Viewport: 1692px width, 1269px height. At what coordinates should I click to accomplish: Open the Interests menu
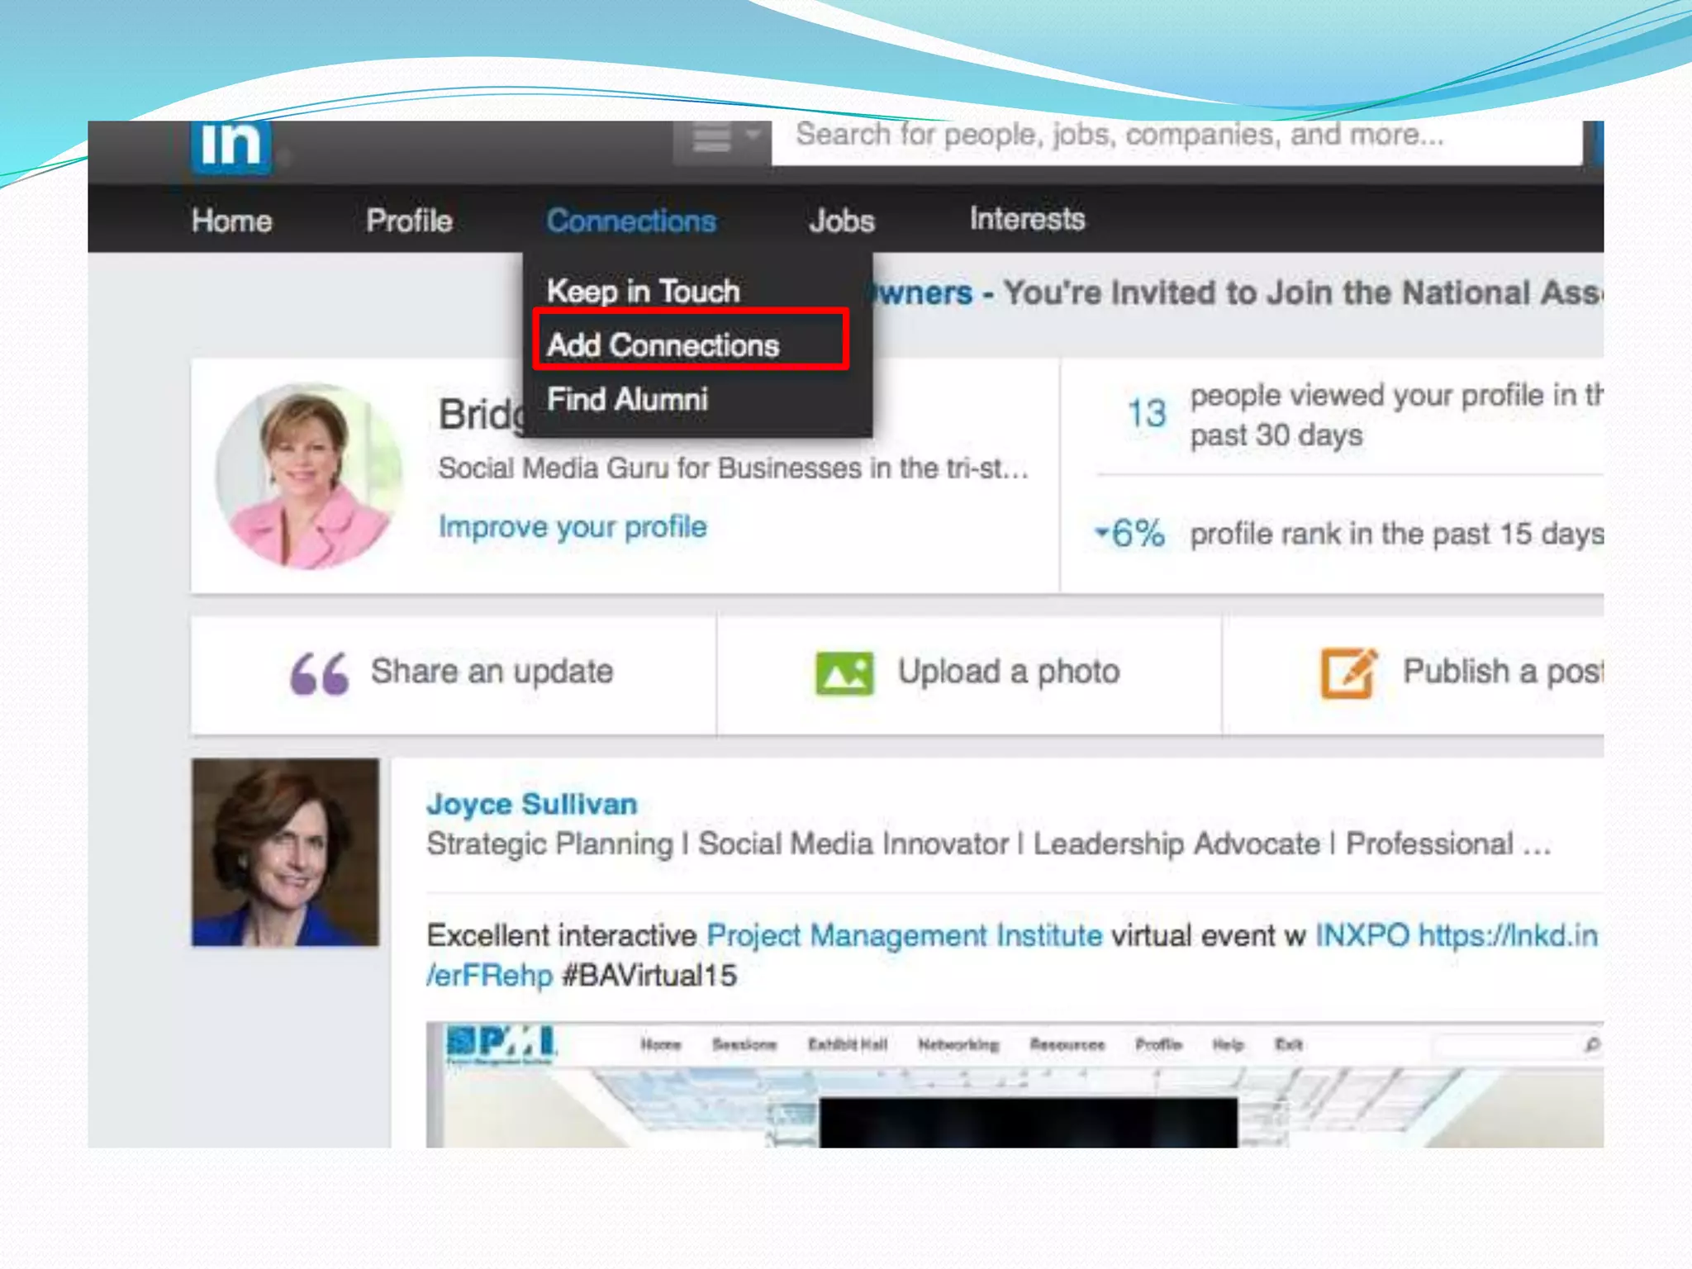pos(1027,219)
